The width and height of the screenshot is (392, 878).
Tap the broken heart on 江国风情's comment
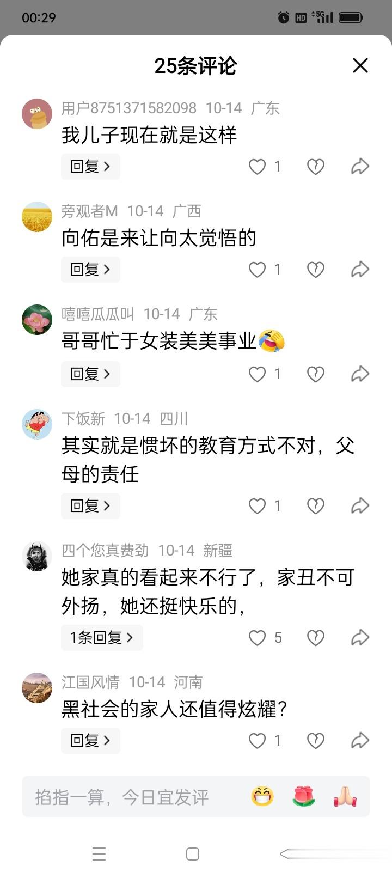(316, 741)
